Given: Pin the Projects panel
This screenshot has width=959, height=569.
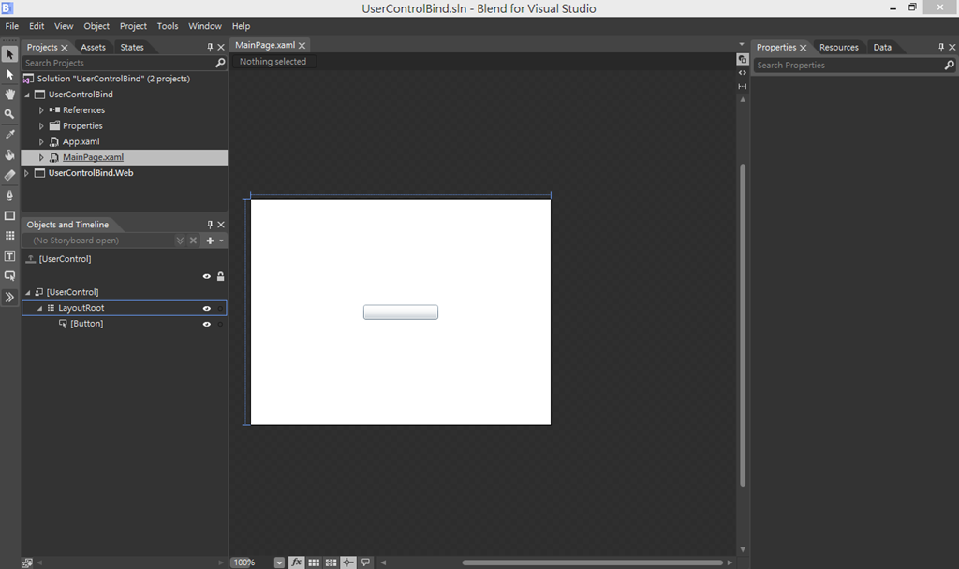Looking at the screenshot, I should [x=210, y=47].
